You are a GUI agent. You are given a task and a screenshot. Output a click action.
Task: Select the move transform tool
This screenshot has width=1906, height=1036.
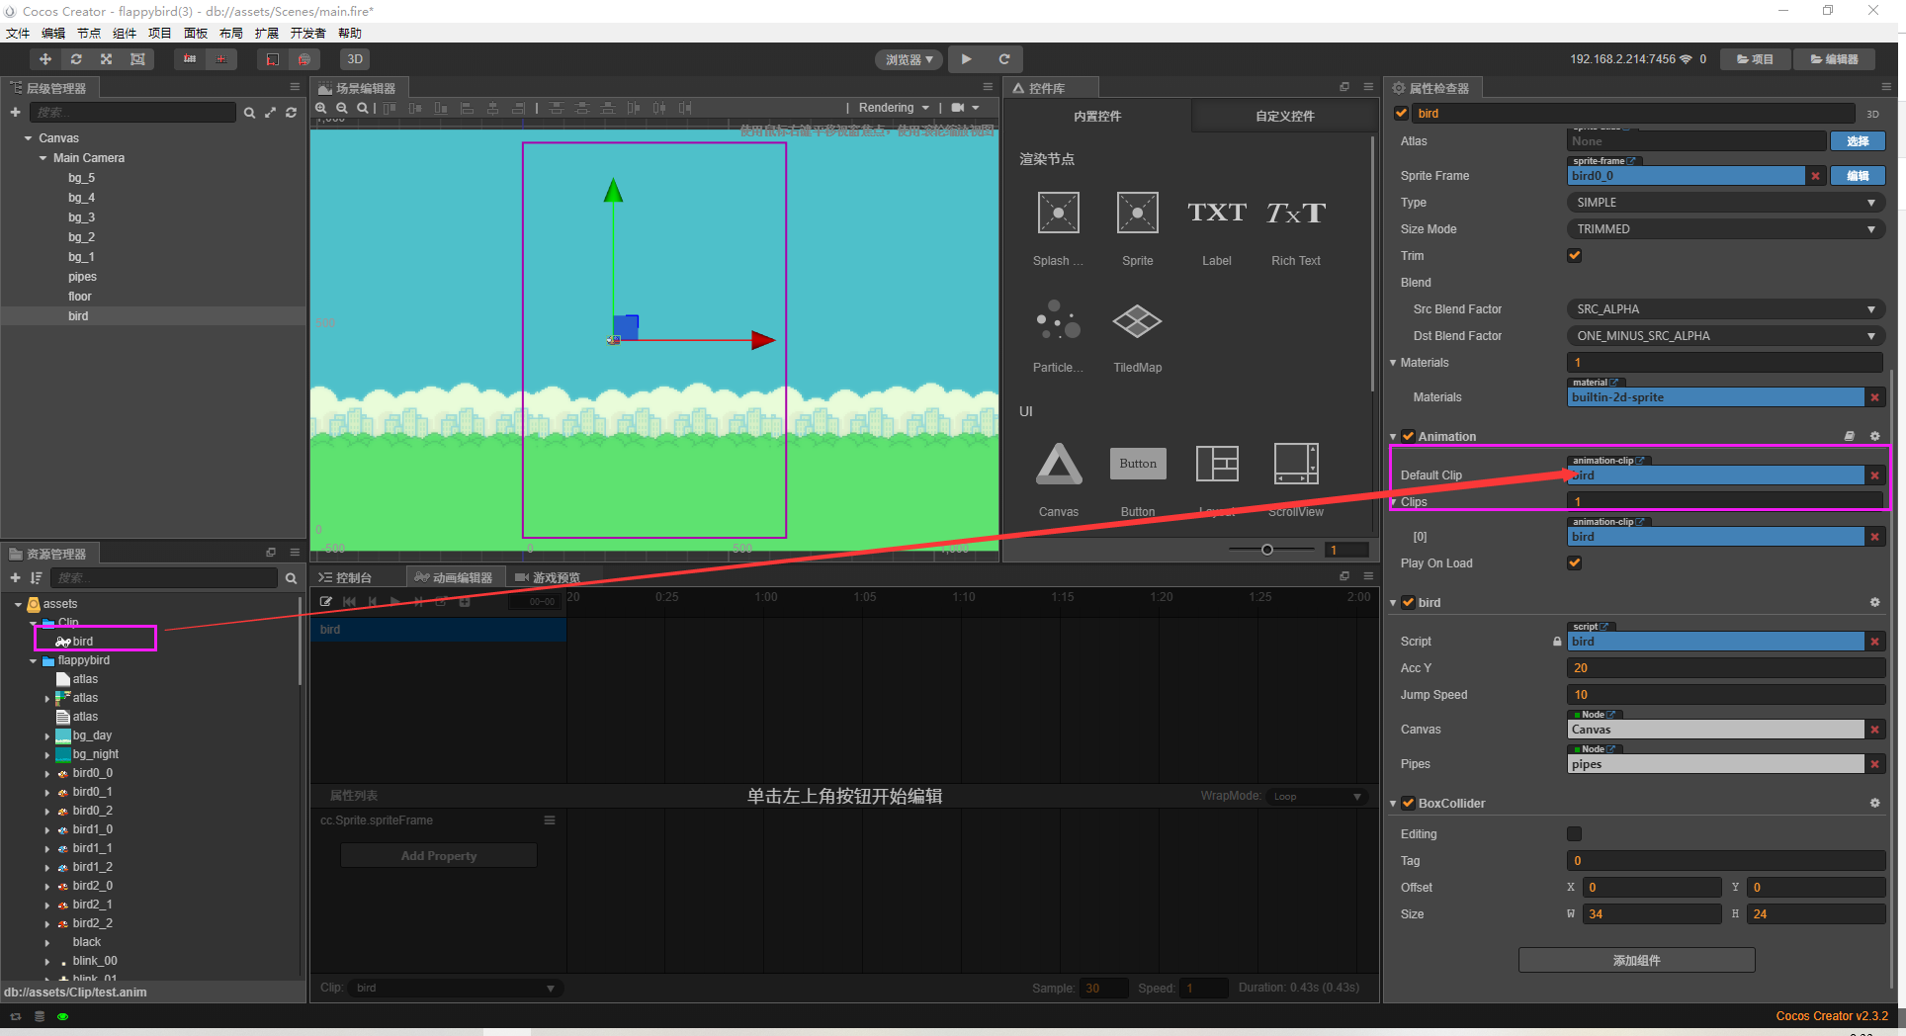coord(45,59)
